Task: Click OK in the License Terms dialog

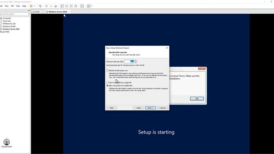Action: [197, 99]
